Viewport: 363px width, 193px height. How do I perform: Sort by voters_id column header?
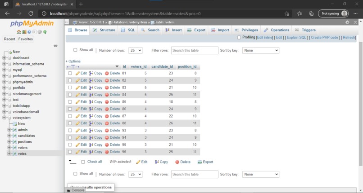[x=139, y=66]
